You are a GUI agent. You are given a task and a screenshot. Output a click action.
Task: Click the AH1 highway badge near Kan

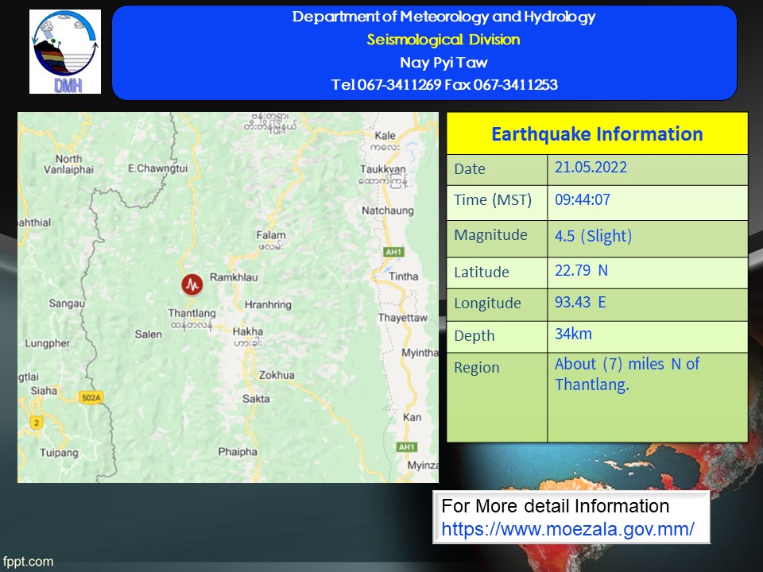tap(406, 447)
